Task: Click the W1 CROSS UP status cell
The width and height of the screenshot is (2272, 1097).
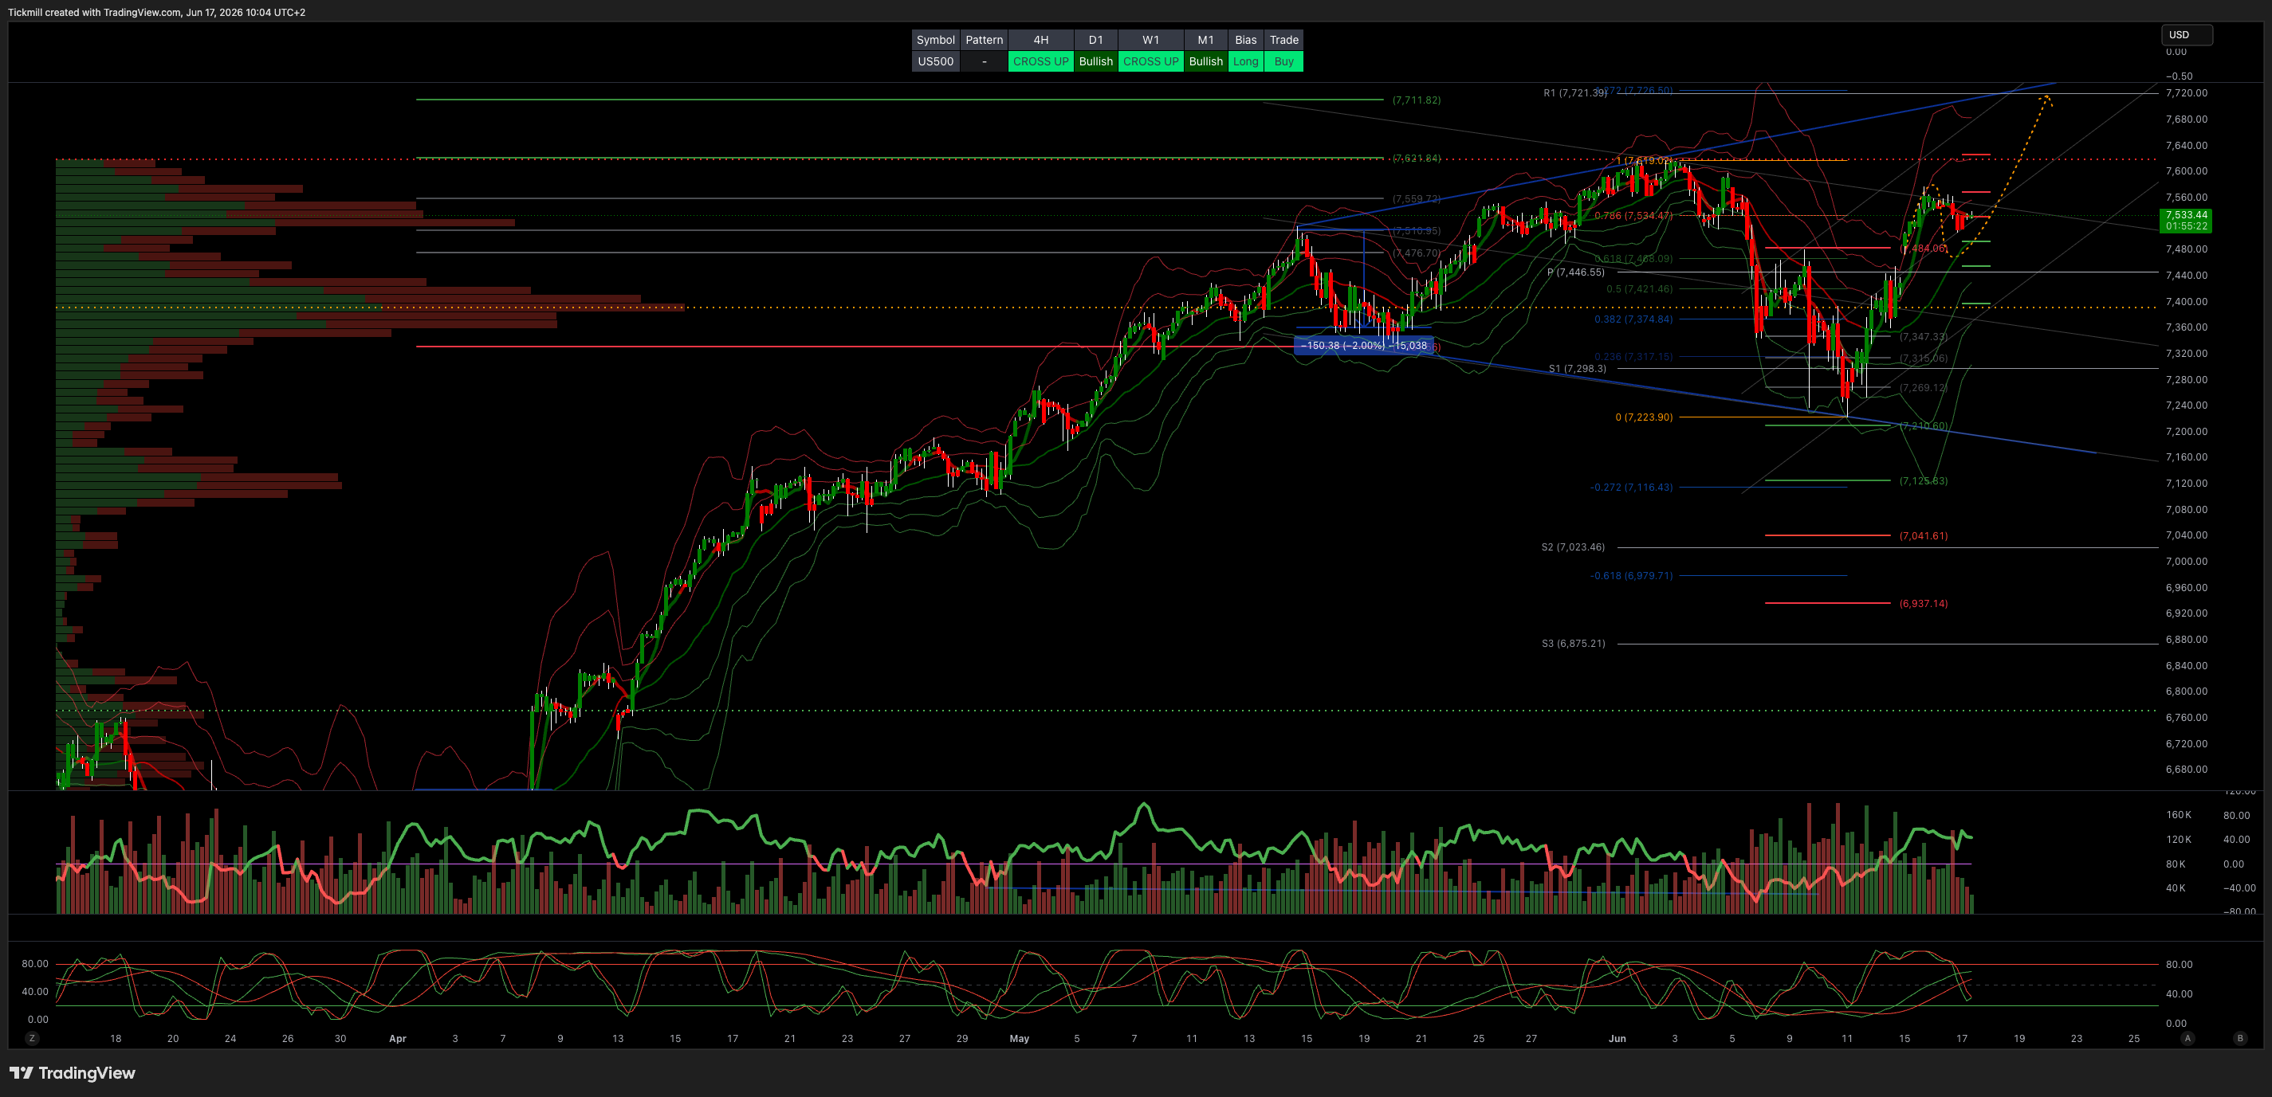Action: click(1150, 61)
